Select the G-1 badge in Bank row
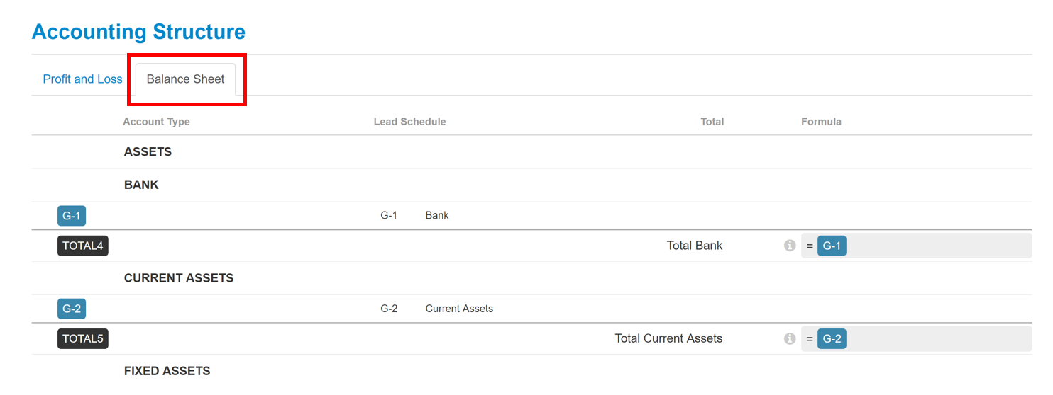The image size is (1053, 395). tap(72, 215)
